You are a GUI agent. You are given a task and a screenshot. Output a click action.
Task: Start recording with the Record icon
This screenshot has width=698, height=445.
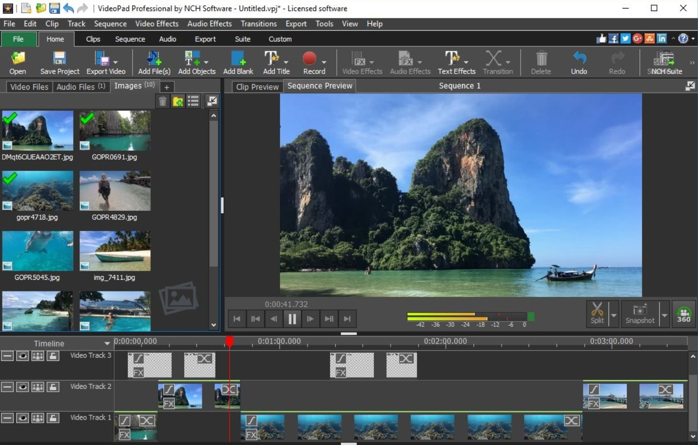tap(309, 58)
